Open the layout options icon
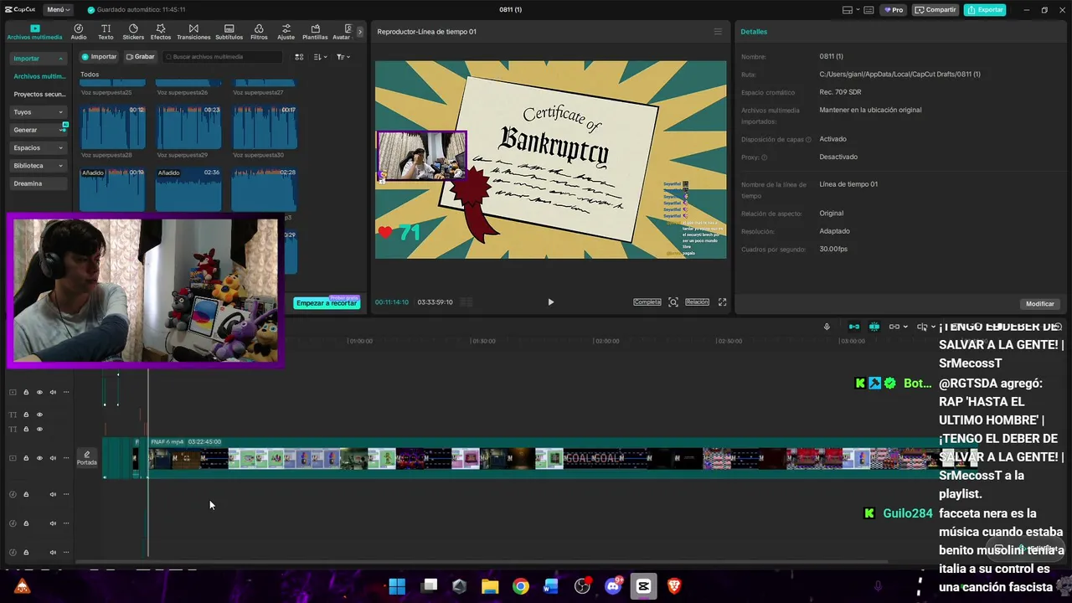 click(850, 10)
